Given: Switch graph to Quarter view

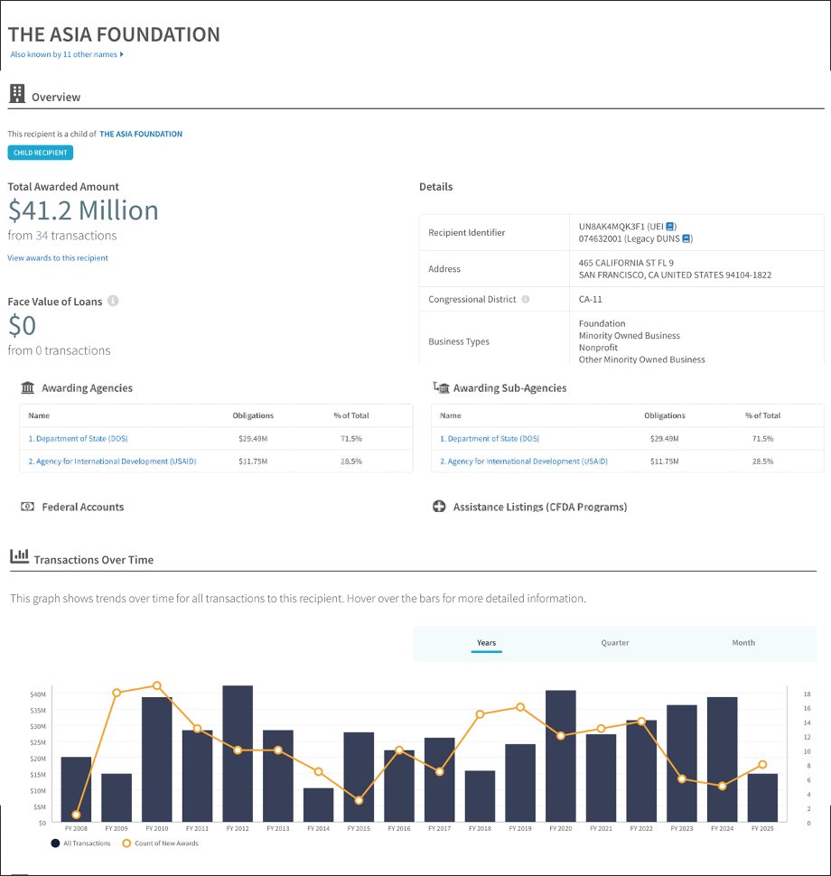Looking at the screenshot, I should pyautogui.click(x=615, y=643).
